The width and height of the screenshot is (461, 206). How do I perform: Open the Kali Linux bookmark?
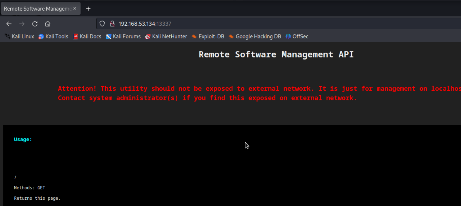19,37
